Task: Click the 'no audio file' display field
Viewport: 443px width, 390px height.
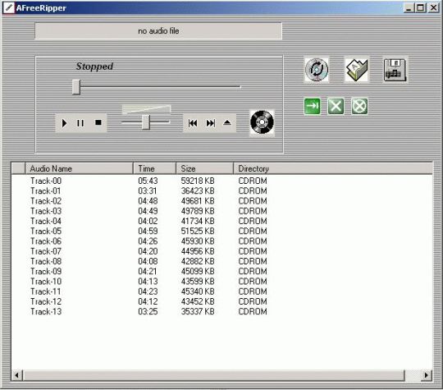Action: (158, 31)
